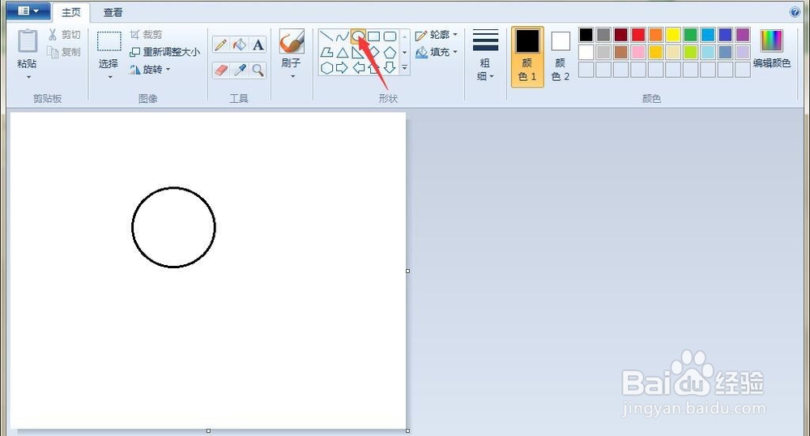Viewport: 810px width, 436px height.
Task: Pick the yellow palette color
Action: coord(673,35)
